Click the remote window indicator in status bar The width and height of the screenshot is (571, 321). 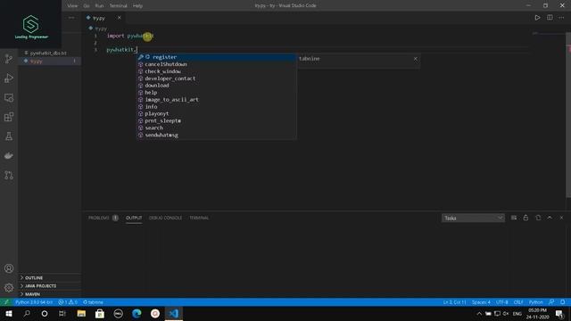click(x=6, y=302)
